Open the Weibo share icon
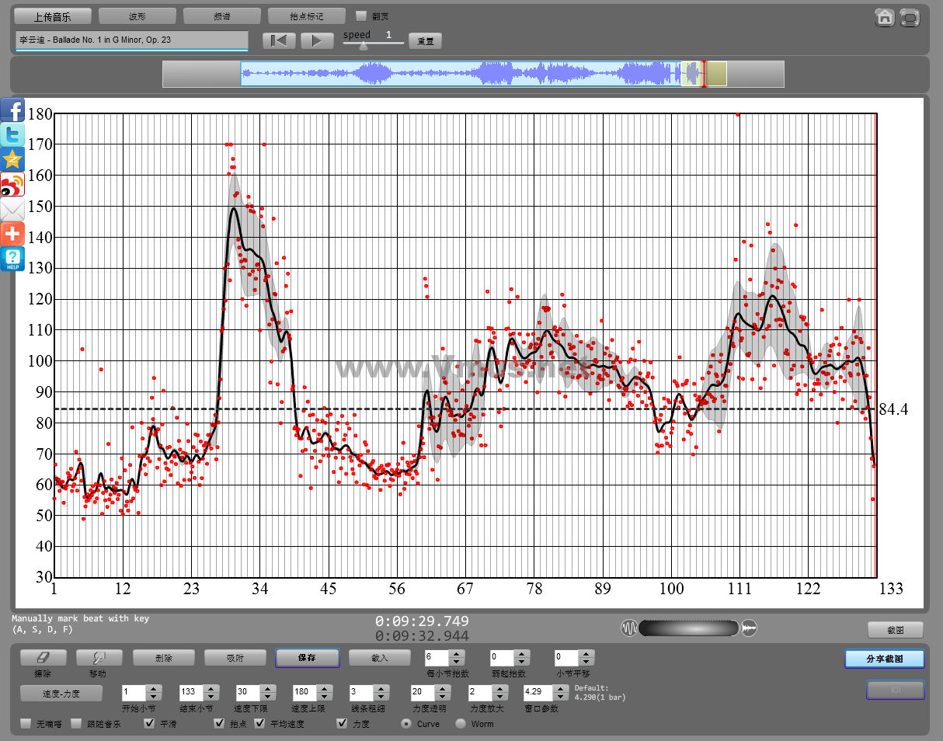Screen dimensions: 943x741 point(12,185)
